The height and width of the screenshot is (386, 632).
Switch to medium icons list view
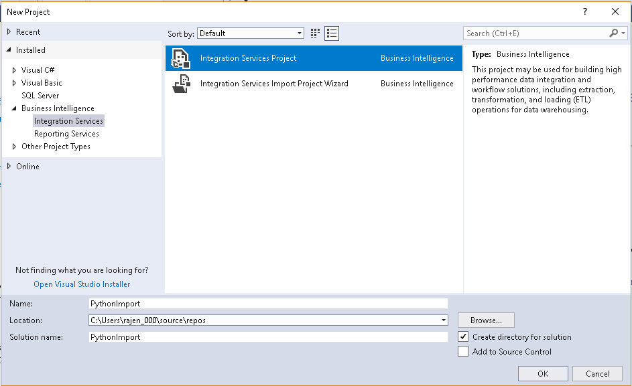click(332, 33)
